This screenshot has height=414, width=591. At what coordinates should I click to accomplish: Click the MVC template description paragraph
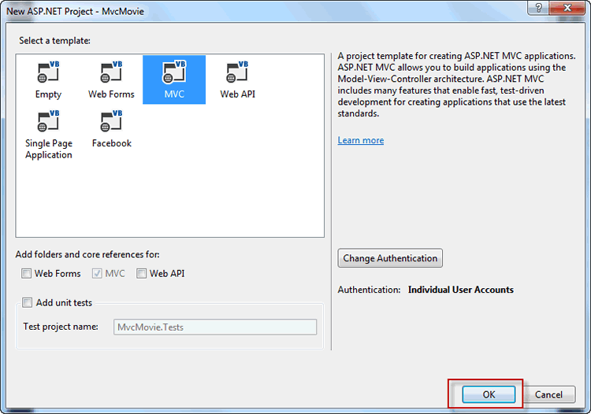pyautogui.click(x=456, y=85)
